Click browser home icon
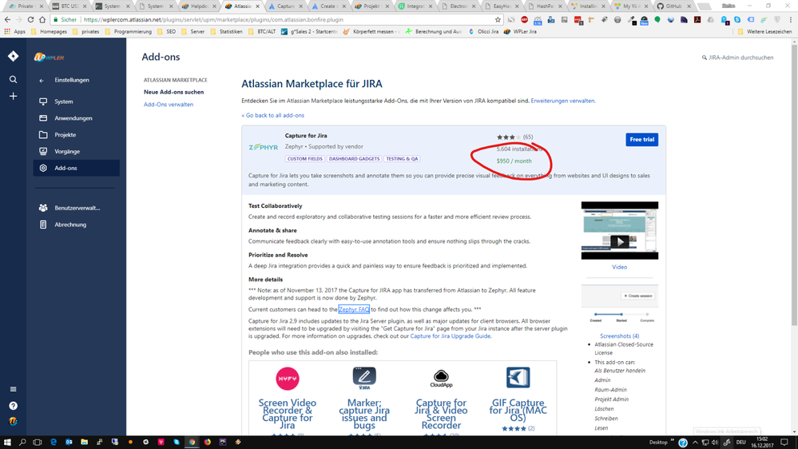The width and height of the screenshot is (798, 449). point(42,19)
